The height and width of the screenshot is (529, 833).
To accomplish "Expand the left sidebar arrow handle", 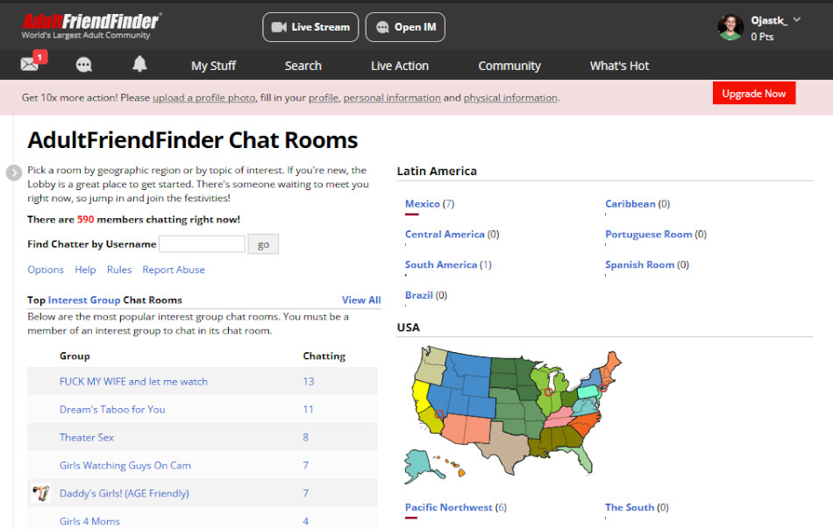I will point(14,173).
